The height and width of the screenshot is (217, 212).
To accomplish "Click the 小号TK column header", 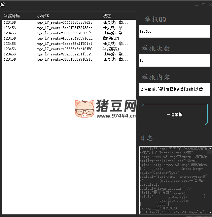I will (x=43, y=16).
